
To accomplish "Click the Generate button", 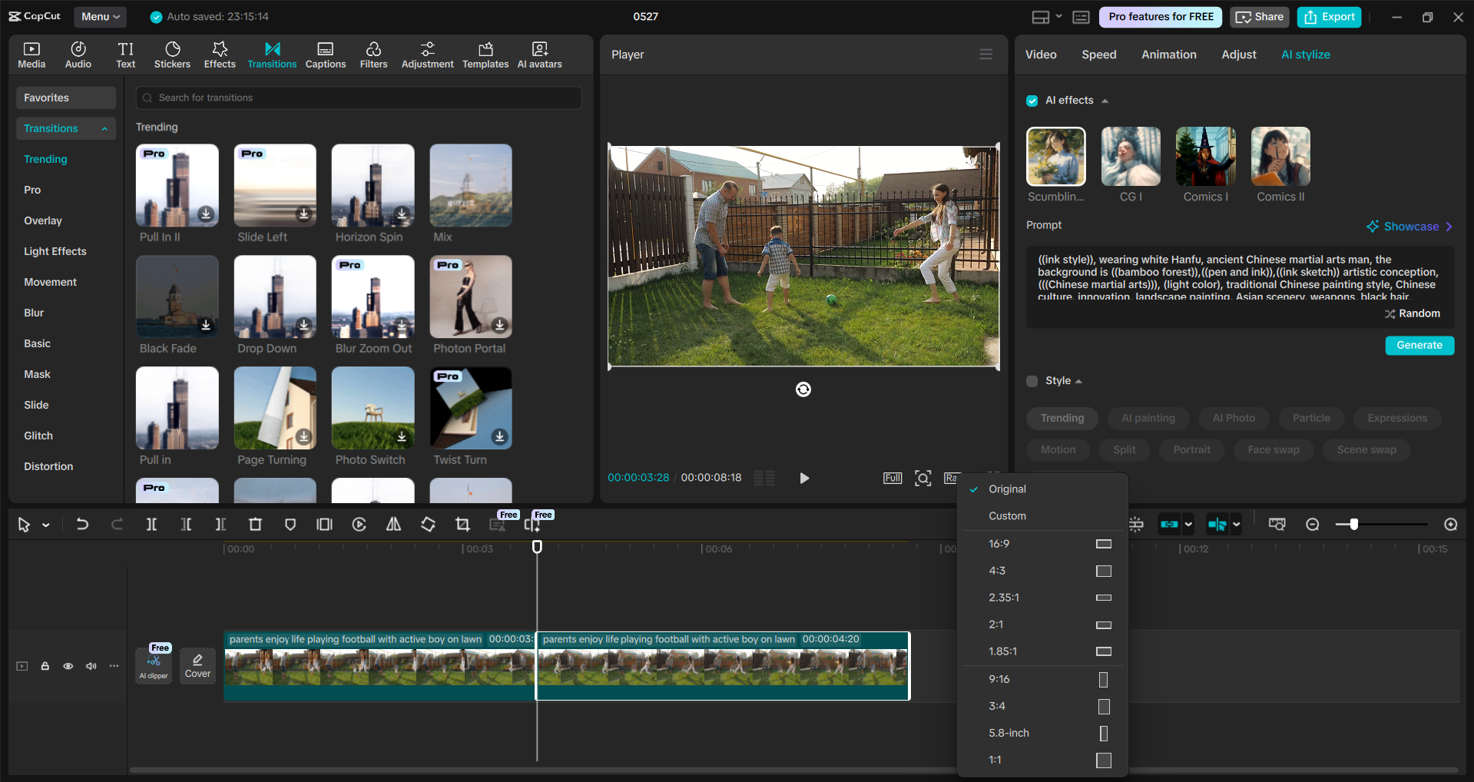I will (x=1419, y=345).
